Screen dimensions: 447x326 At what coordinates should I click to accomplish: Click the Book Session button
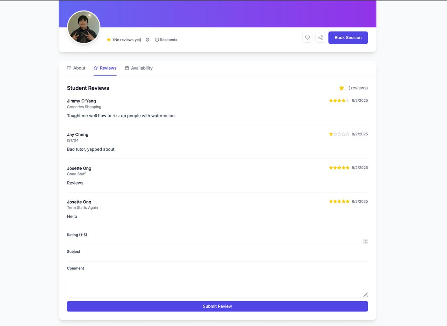click(x=348, y=38)
